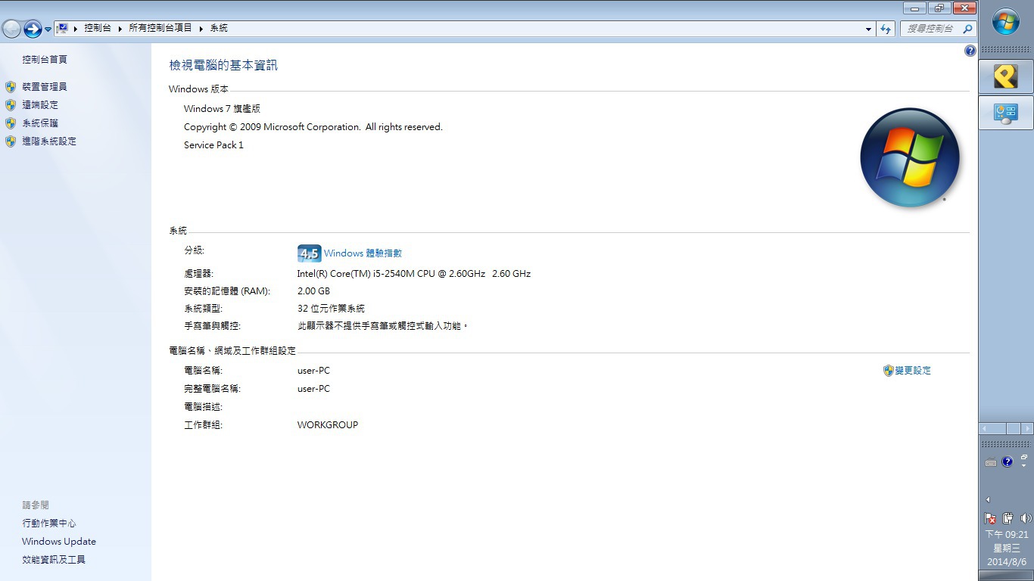Image resolution: width=1034 pixels, height=581 pixels.
Task: Open the address bar history dropdown
Action: coord(868,29)
